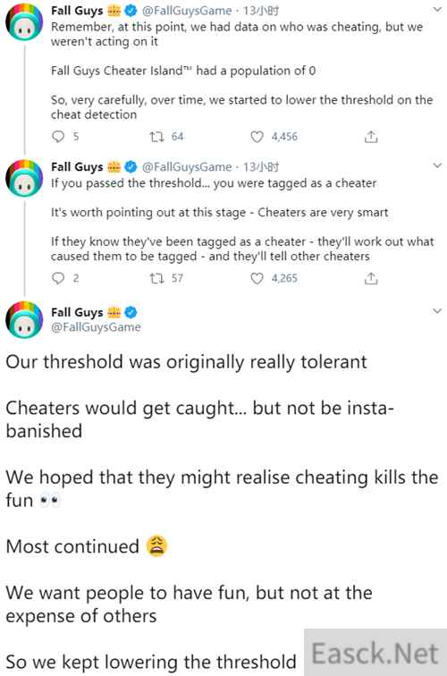
Task: Open the @FallGuysGame handle on the first tweet
Action: tap(187, 11)
